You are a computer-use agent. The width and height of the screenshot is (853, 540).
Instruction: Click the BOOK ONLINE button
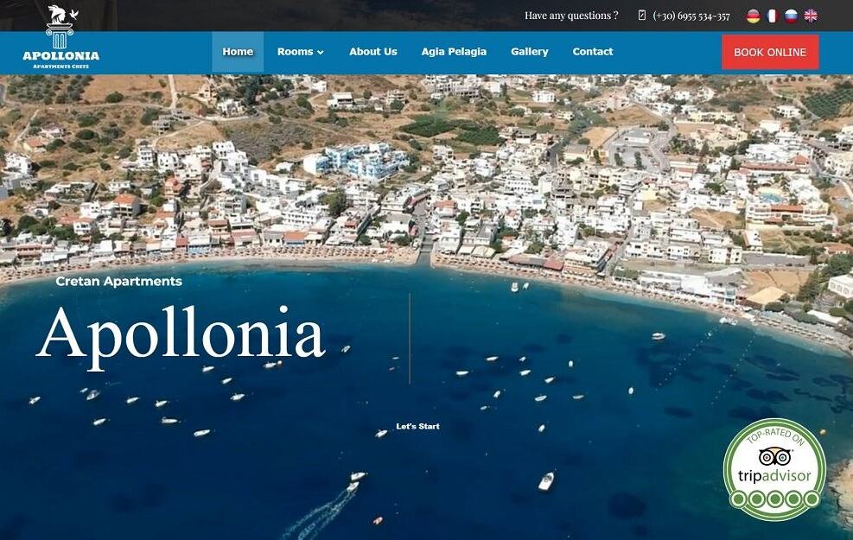pyautogui.click(x=770, y=52)
